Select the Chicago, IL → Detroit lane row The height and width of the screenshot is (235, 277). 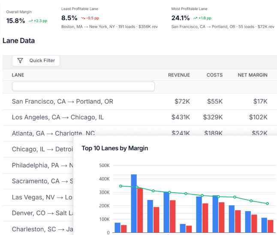tap(38, 149)
